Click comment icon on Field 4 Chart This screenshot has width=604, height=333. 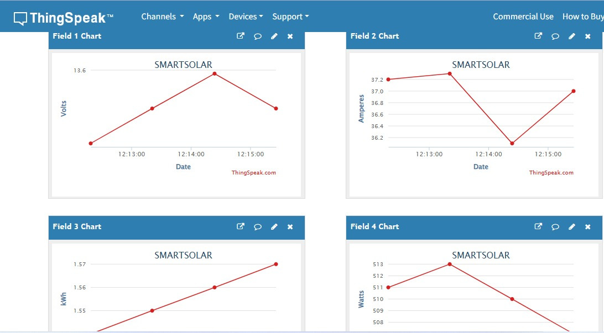[555, 227]
